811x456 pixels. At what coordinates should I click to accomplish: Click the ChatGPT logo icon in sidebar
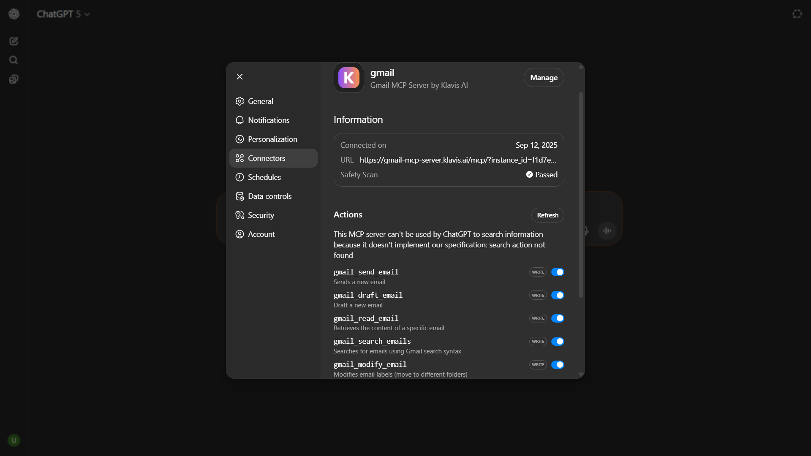tap(14, 14)
